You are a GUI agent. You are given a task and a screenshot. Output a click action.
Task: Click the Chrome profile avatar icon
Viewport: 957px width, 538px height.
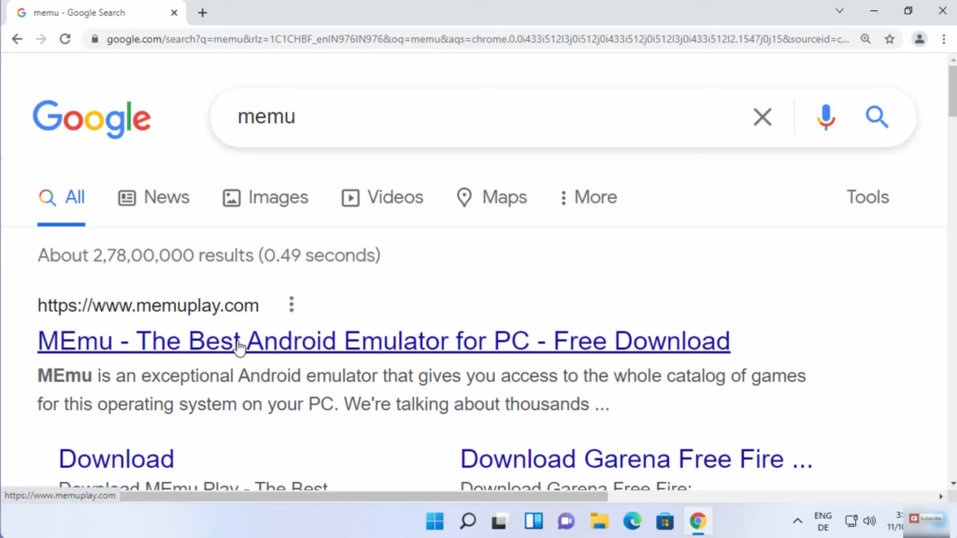click(x=920, y=39)
